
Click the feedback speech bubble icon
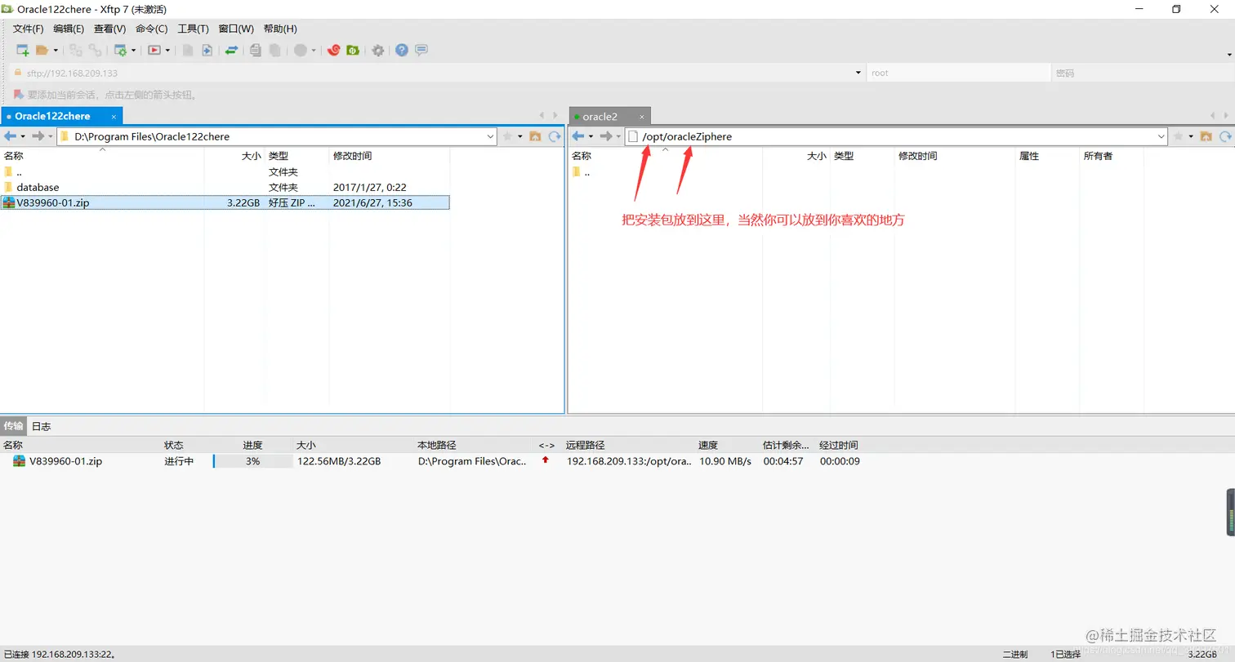421,51
